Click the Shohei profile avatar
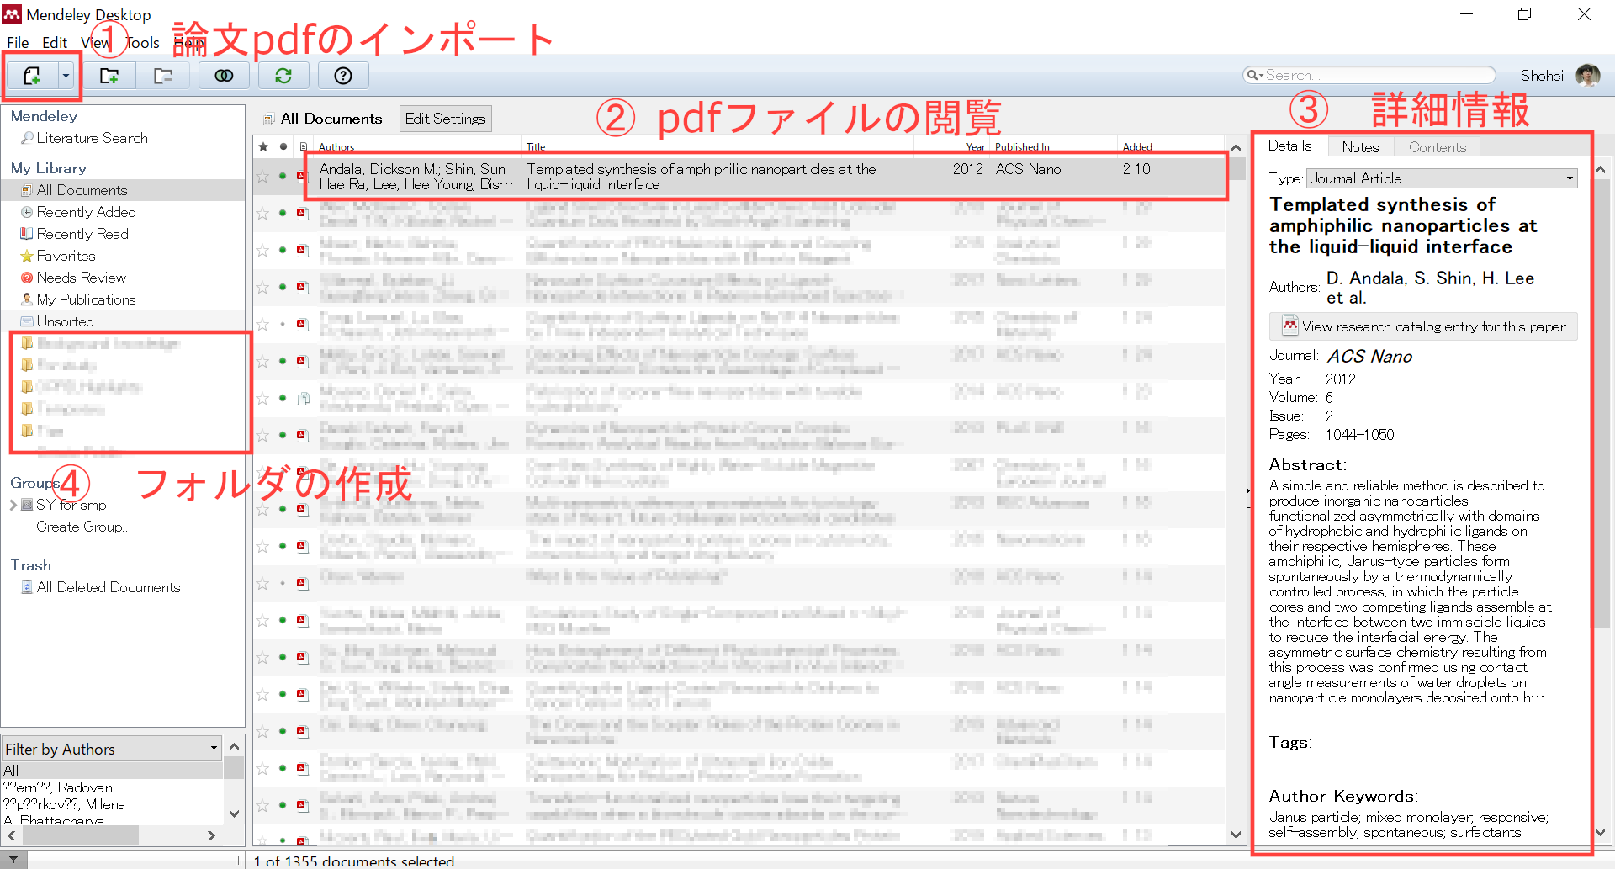 pos(1587,76)
